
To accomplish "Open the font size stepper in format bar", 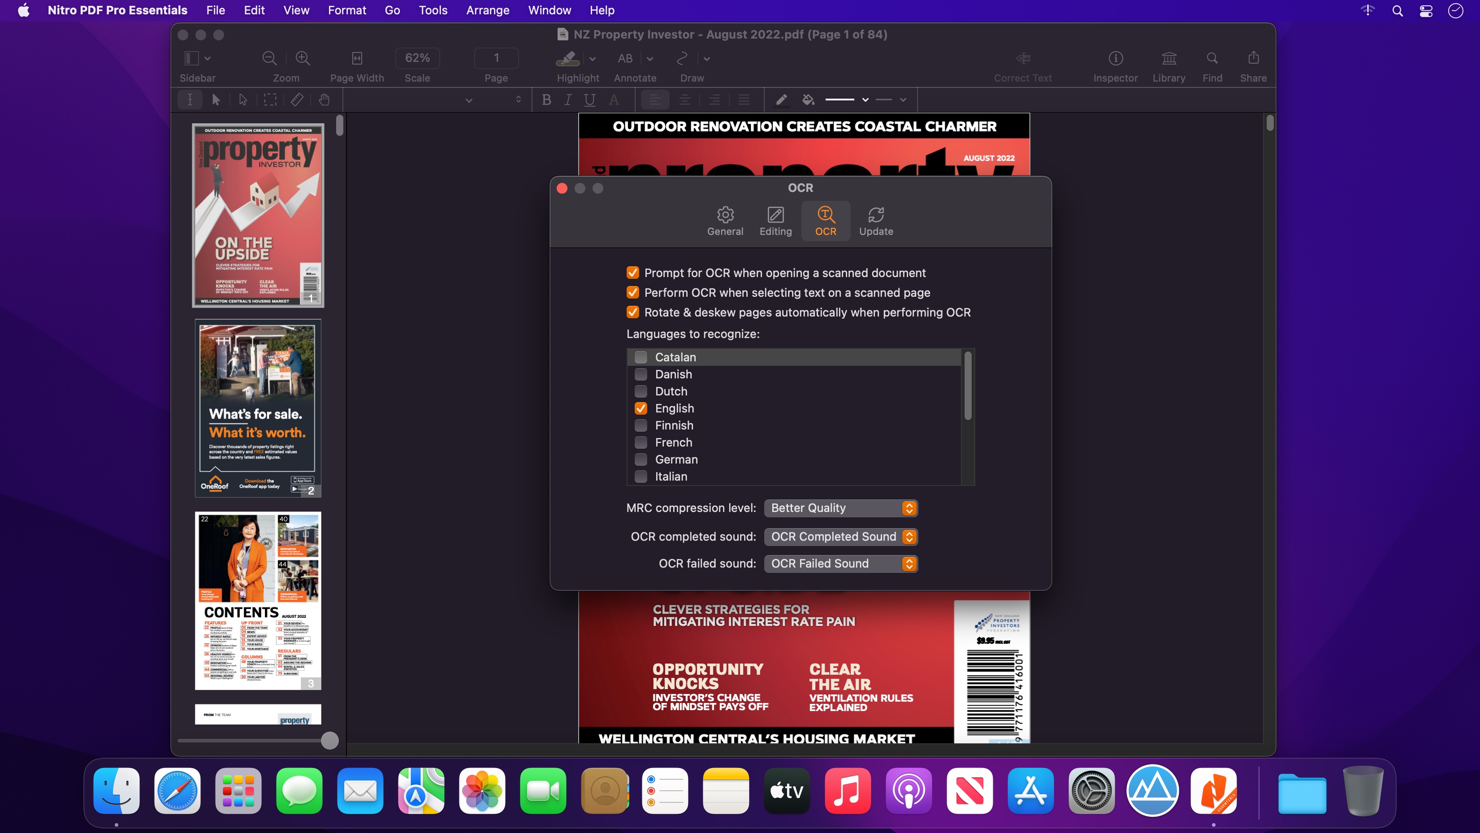I will pyautogui.click(x=518, y=100).
